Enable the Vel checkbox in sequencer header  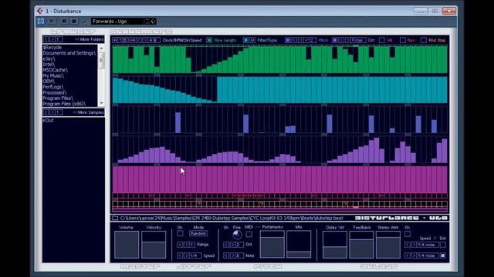382,40
